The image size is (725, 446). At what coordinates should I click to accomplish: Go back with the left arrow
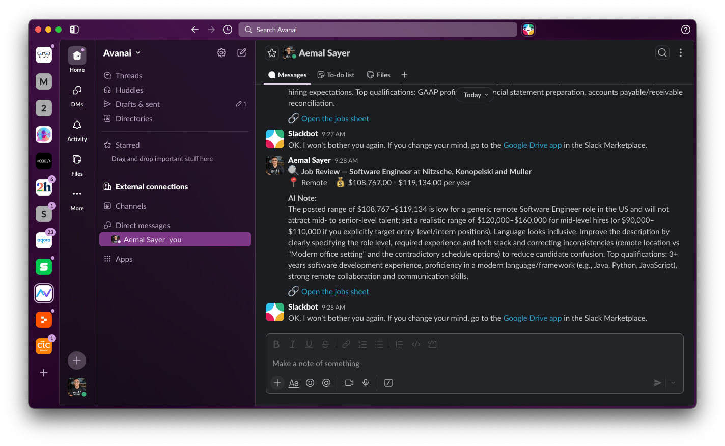coord(195,30)
